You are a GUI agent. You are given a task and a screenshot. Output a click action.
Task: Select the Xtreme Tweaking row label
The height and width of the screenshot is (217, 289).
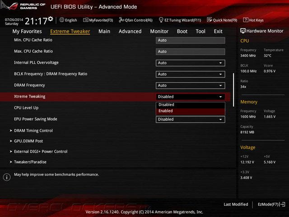29,96
